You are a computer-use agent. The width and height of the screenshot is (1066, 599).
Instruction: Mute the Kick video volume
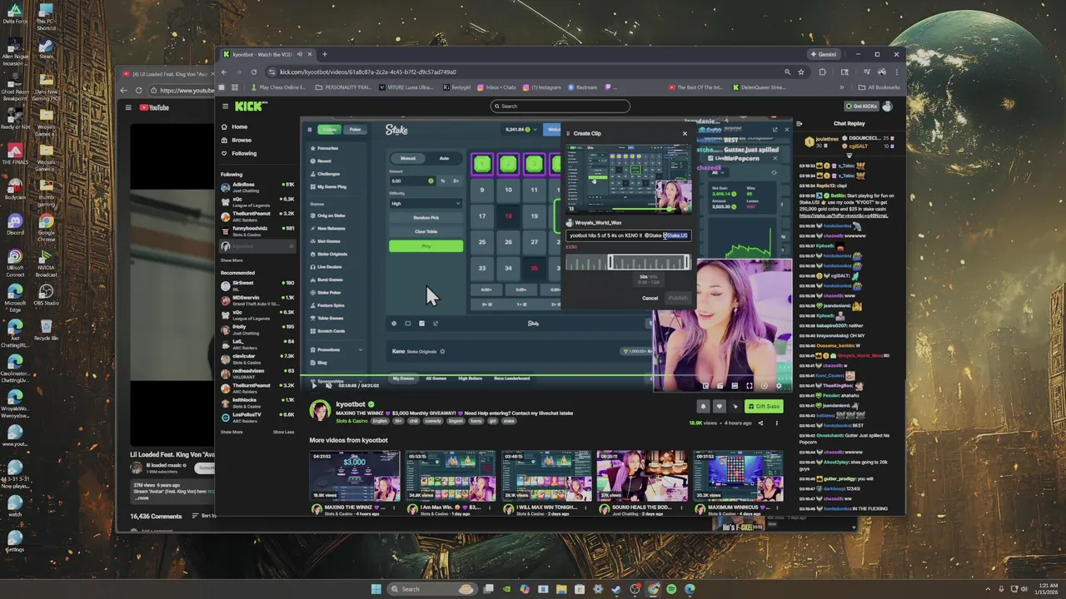click(x=328, y=385)
